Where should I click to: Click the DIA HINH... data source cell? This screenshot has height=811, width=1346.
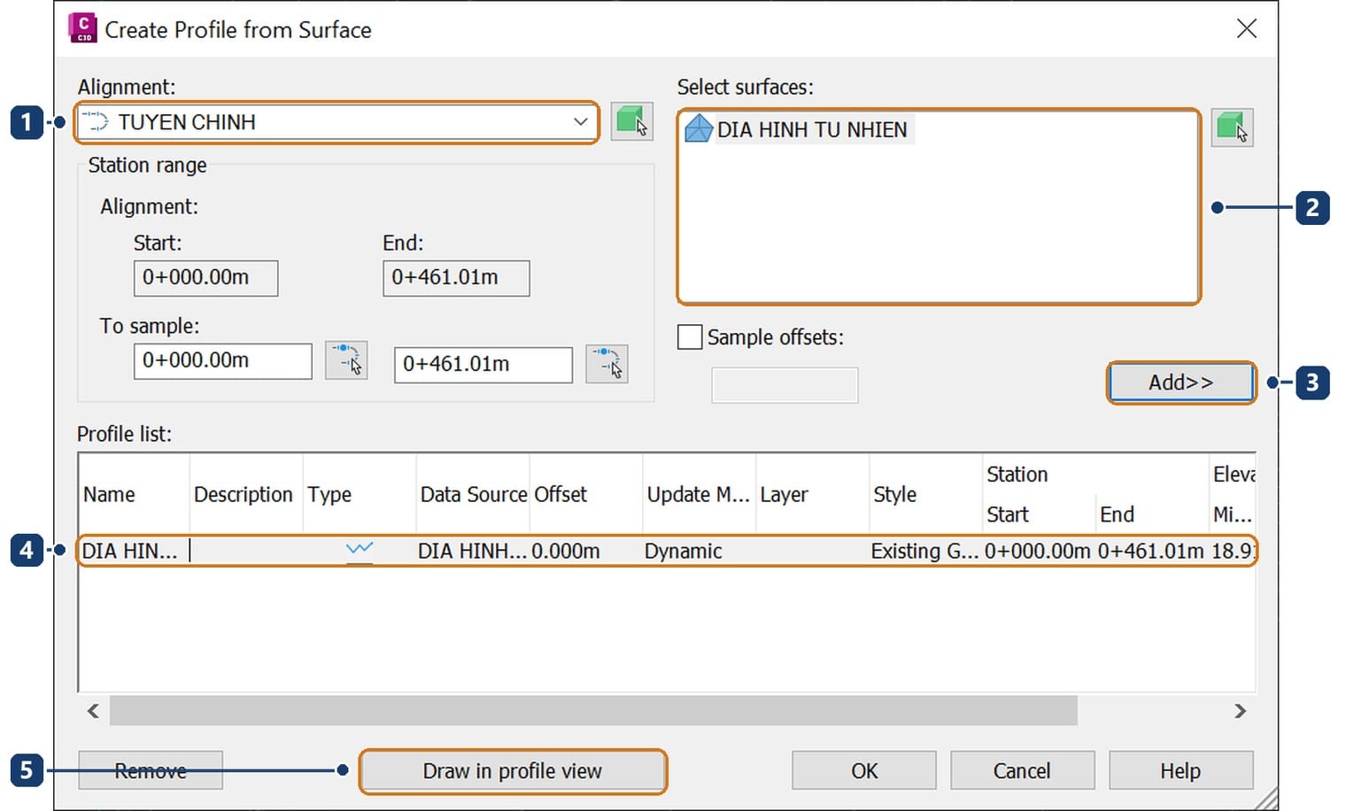[x=473, y=551]
